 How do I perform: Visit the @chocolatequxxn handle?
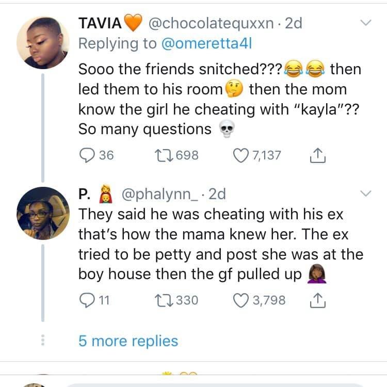point(211,23)
